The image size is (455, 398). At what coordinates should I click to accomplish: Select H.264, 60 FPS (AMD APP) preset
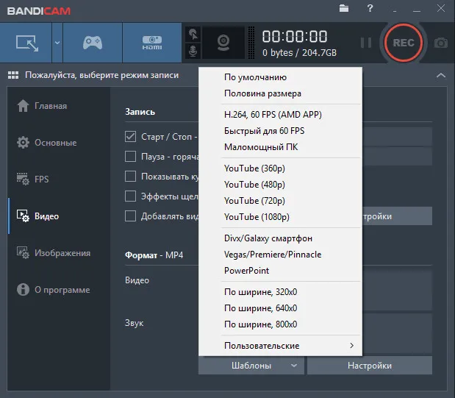coord(280,115)
